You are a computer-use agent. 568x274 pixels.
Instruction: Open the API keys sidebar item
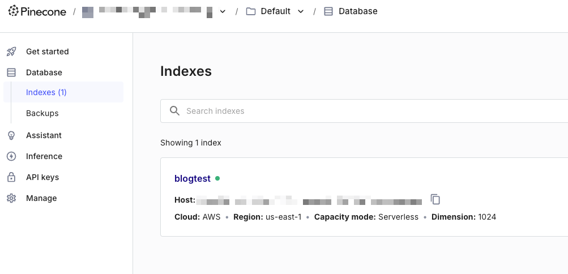[x=42, y=177]
